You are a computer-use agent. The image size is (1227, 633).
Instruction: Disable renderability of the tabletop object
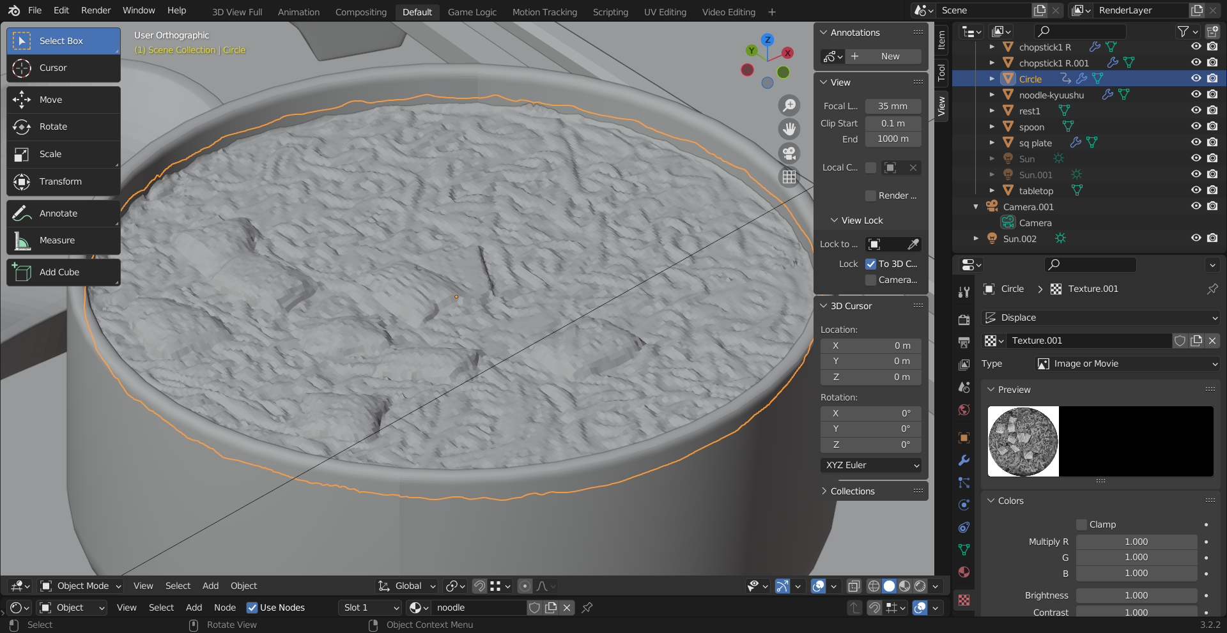[x=1212, y=190]
